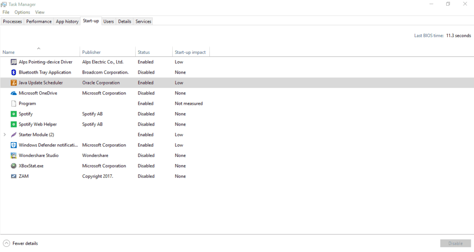The height and width of the screenshot is (252, 474).
Task: Close the Task Manager window
Action: (x=465, y=4)
